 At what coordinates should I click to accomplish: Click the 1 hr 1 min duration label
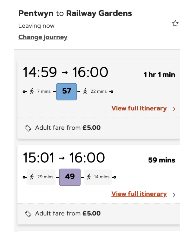(159, 75)
